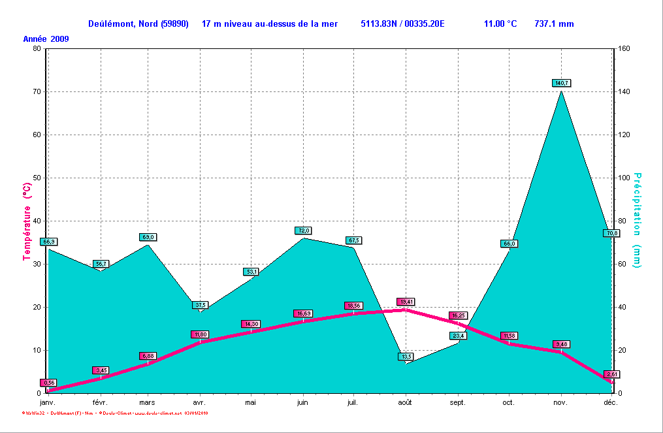Image resolution: width=663 pixels, height=433 pixels.
Task: Click the 11.00 °C average temperature text
Action: pos(500,24)
